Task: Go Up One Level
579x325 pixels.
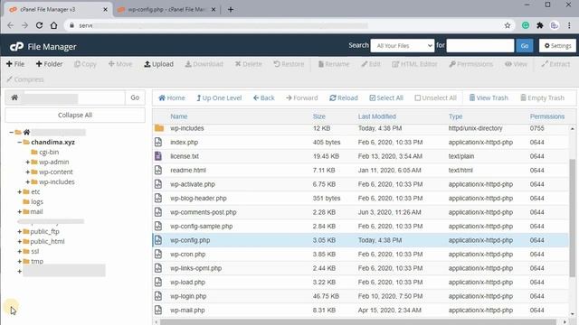Action: pos(219,97)
